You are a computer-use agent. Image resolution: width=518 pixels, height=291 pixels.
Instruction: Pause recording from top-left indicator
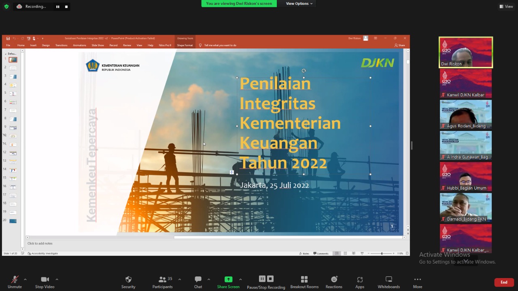57,6
